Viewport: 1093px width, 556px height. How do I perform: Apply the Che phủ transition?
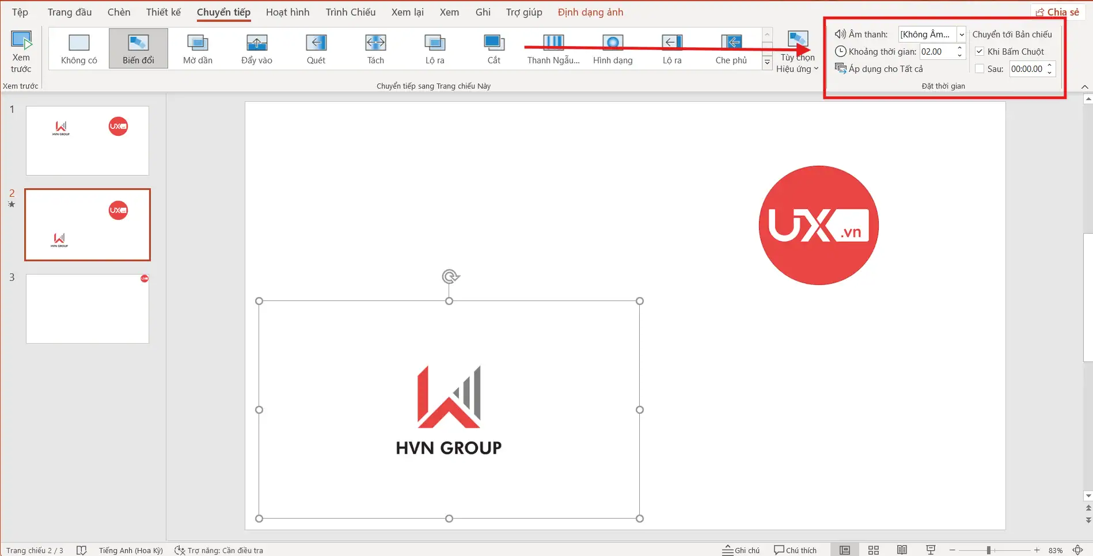[731, 49]
